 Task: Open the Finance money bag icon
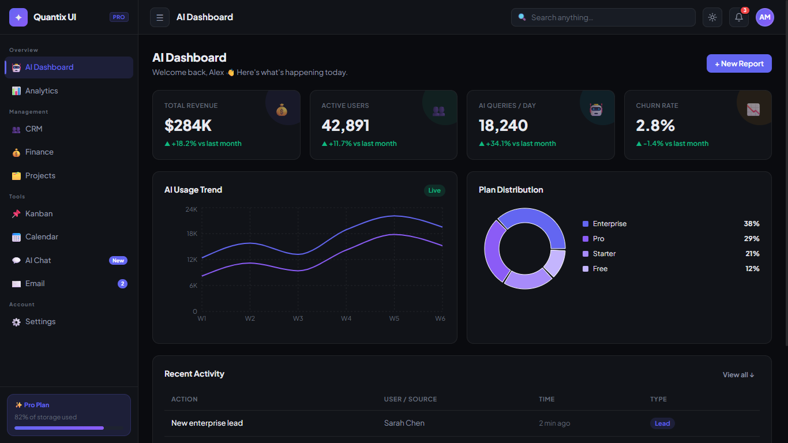tap(17, 152)
